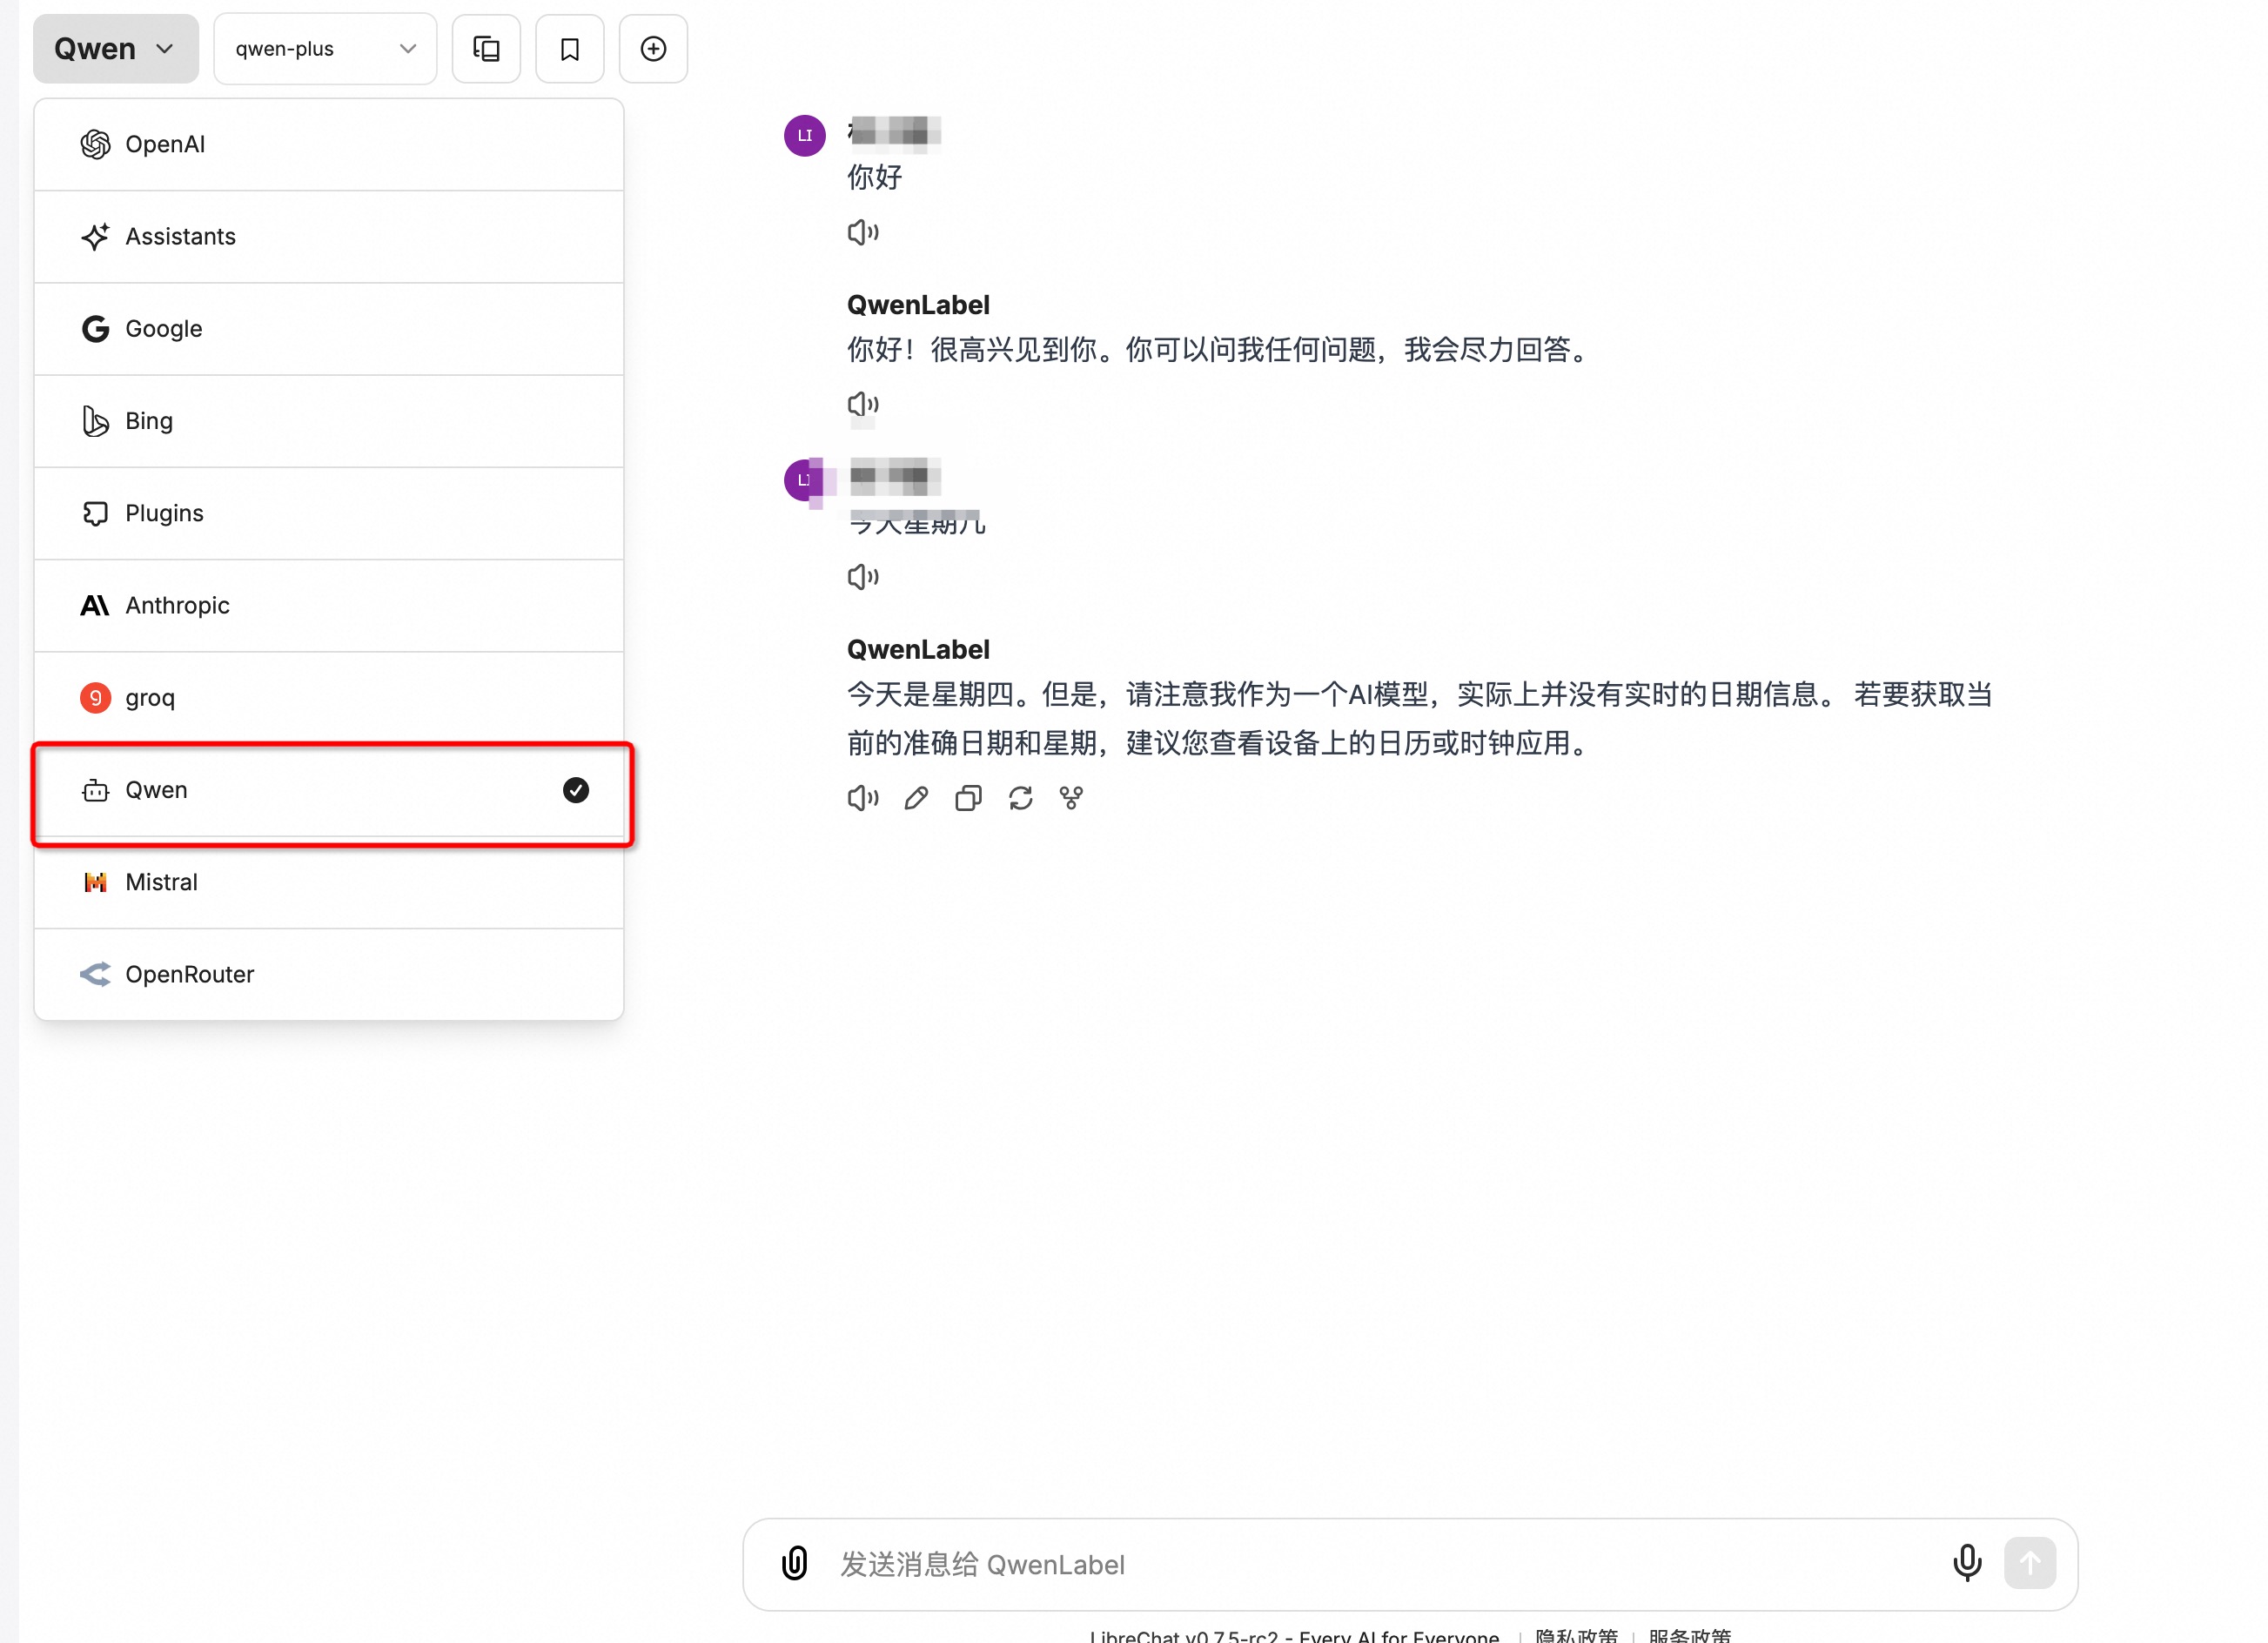Attach a file using the paperclip icon

[794, 1563]
